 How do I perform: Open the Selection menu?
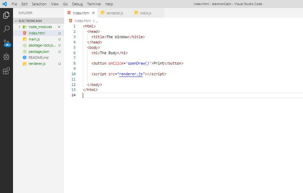click(x=39, y=4)
